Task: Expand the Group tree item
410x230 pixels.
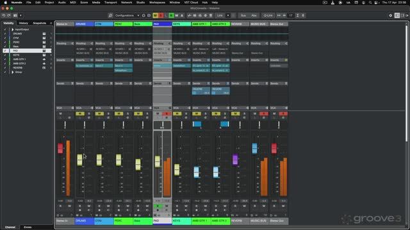Action: click(13, 72)
